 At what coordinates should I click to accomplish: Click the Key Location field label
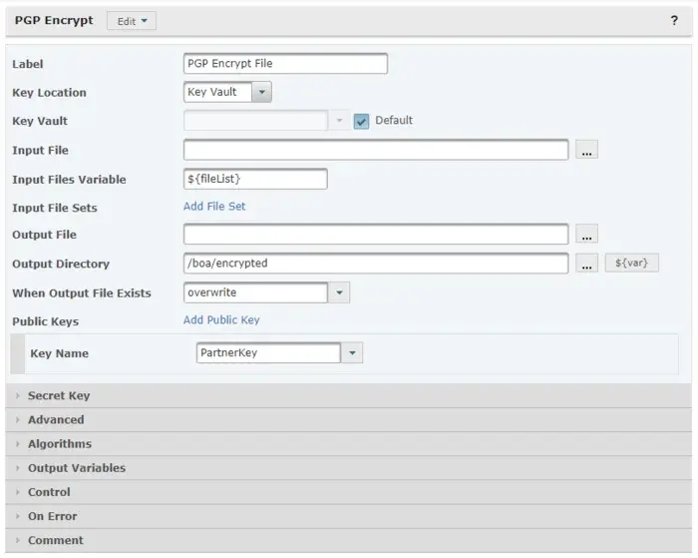49,93
